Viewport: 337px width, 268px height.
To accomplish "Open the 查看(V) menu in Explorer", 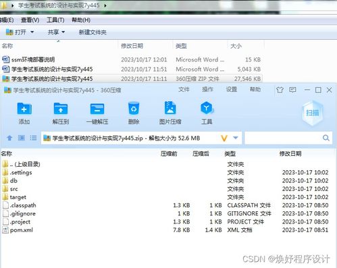I will click(30, 20).
